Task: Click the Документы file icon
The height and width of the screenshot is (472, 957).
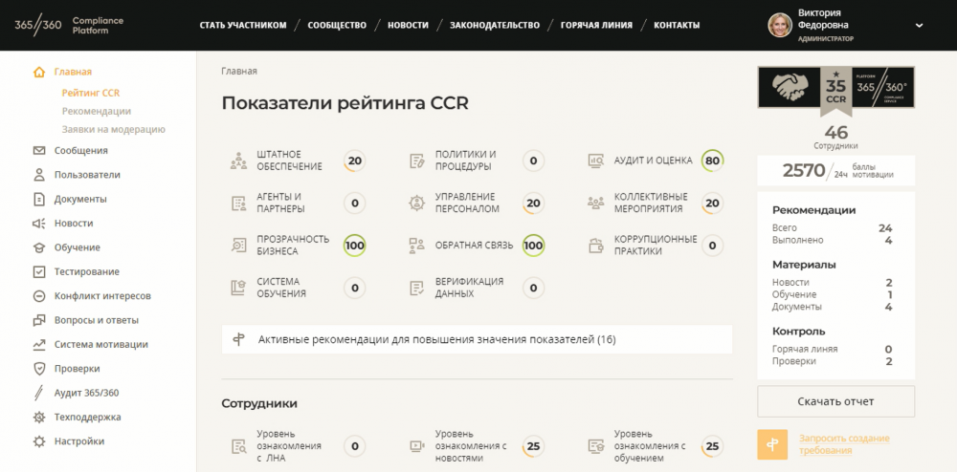Action: pyautogui.click(x=39, y=199)
